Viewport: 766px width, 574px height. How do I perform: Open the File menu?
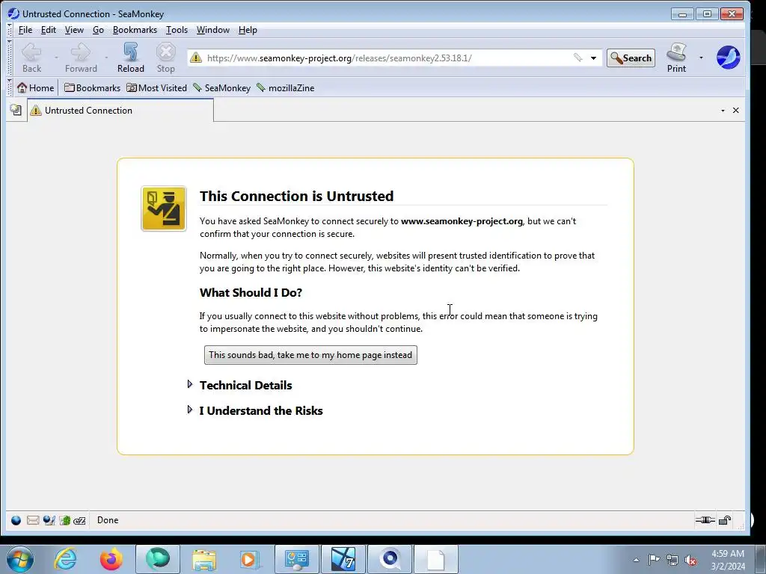pyautogui.click(x=25, y=30)
